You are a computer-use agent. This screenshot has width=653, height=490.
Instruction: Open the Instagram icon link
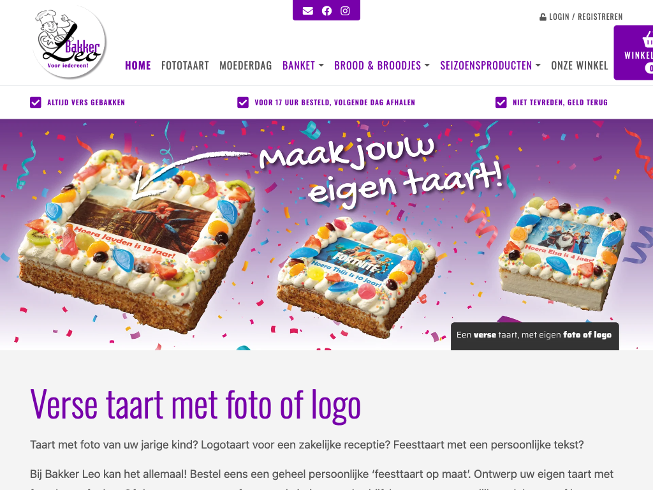pos(345,11)
